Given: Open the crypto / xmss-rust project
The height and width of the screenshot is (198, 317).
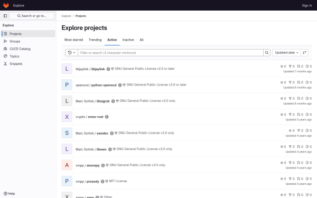Looking at the screenshot, I should coord(89,117).
